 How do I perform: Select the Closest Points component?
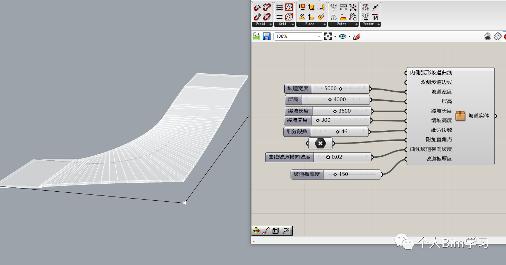coord(353,7)
